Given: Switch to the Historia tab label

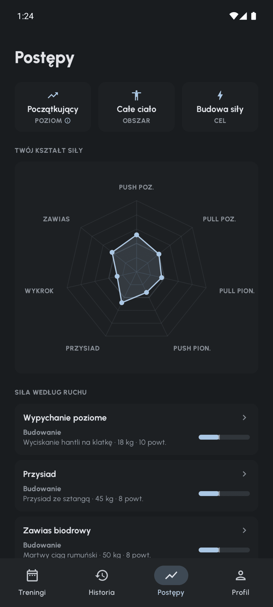Looking at the screenshot, I should (102, 592).
